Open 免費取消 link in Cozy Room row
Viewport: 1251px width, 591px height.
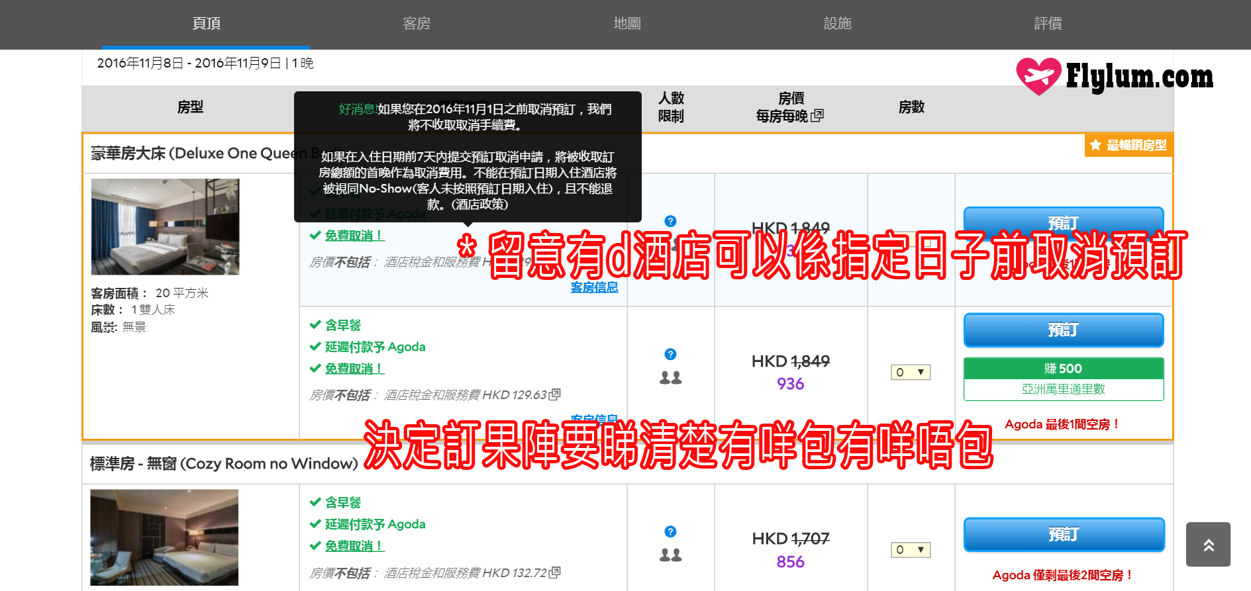tap(354, 546)
